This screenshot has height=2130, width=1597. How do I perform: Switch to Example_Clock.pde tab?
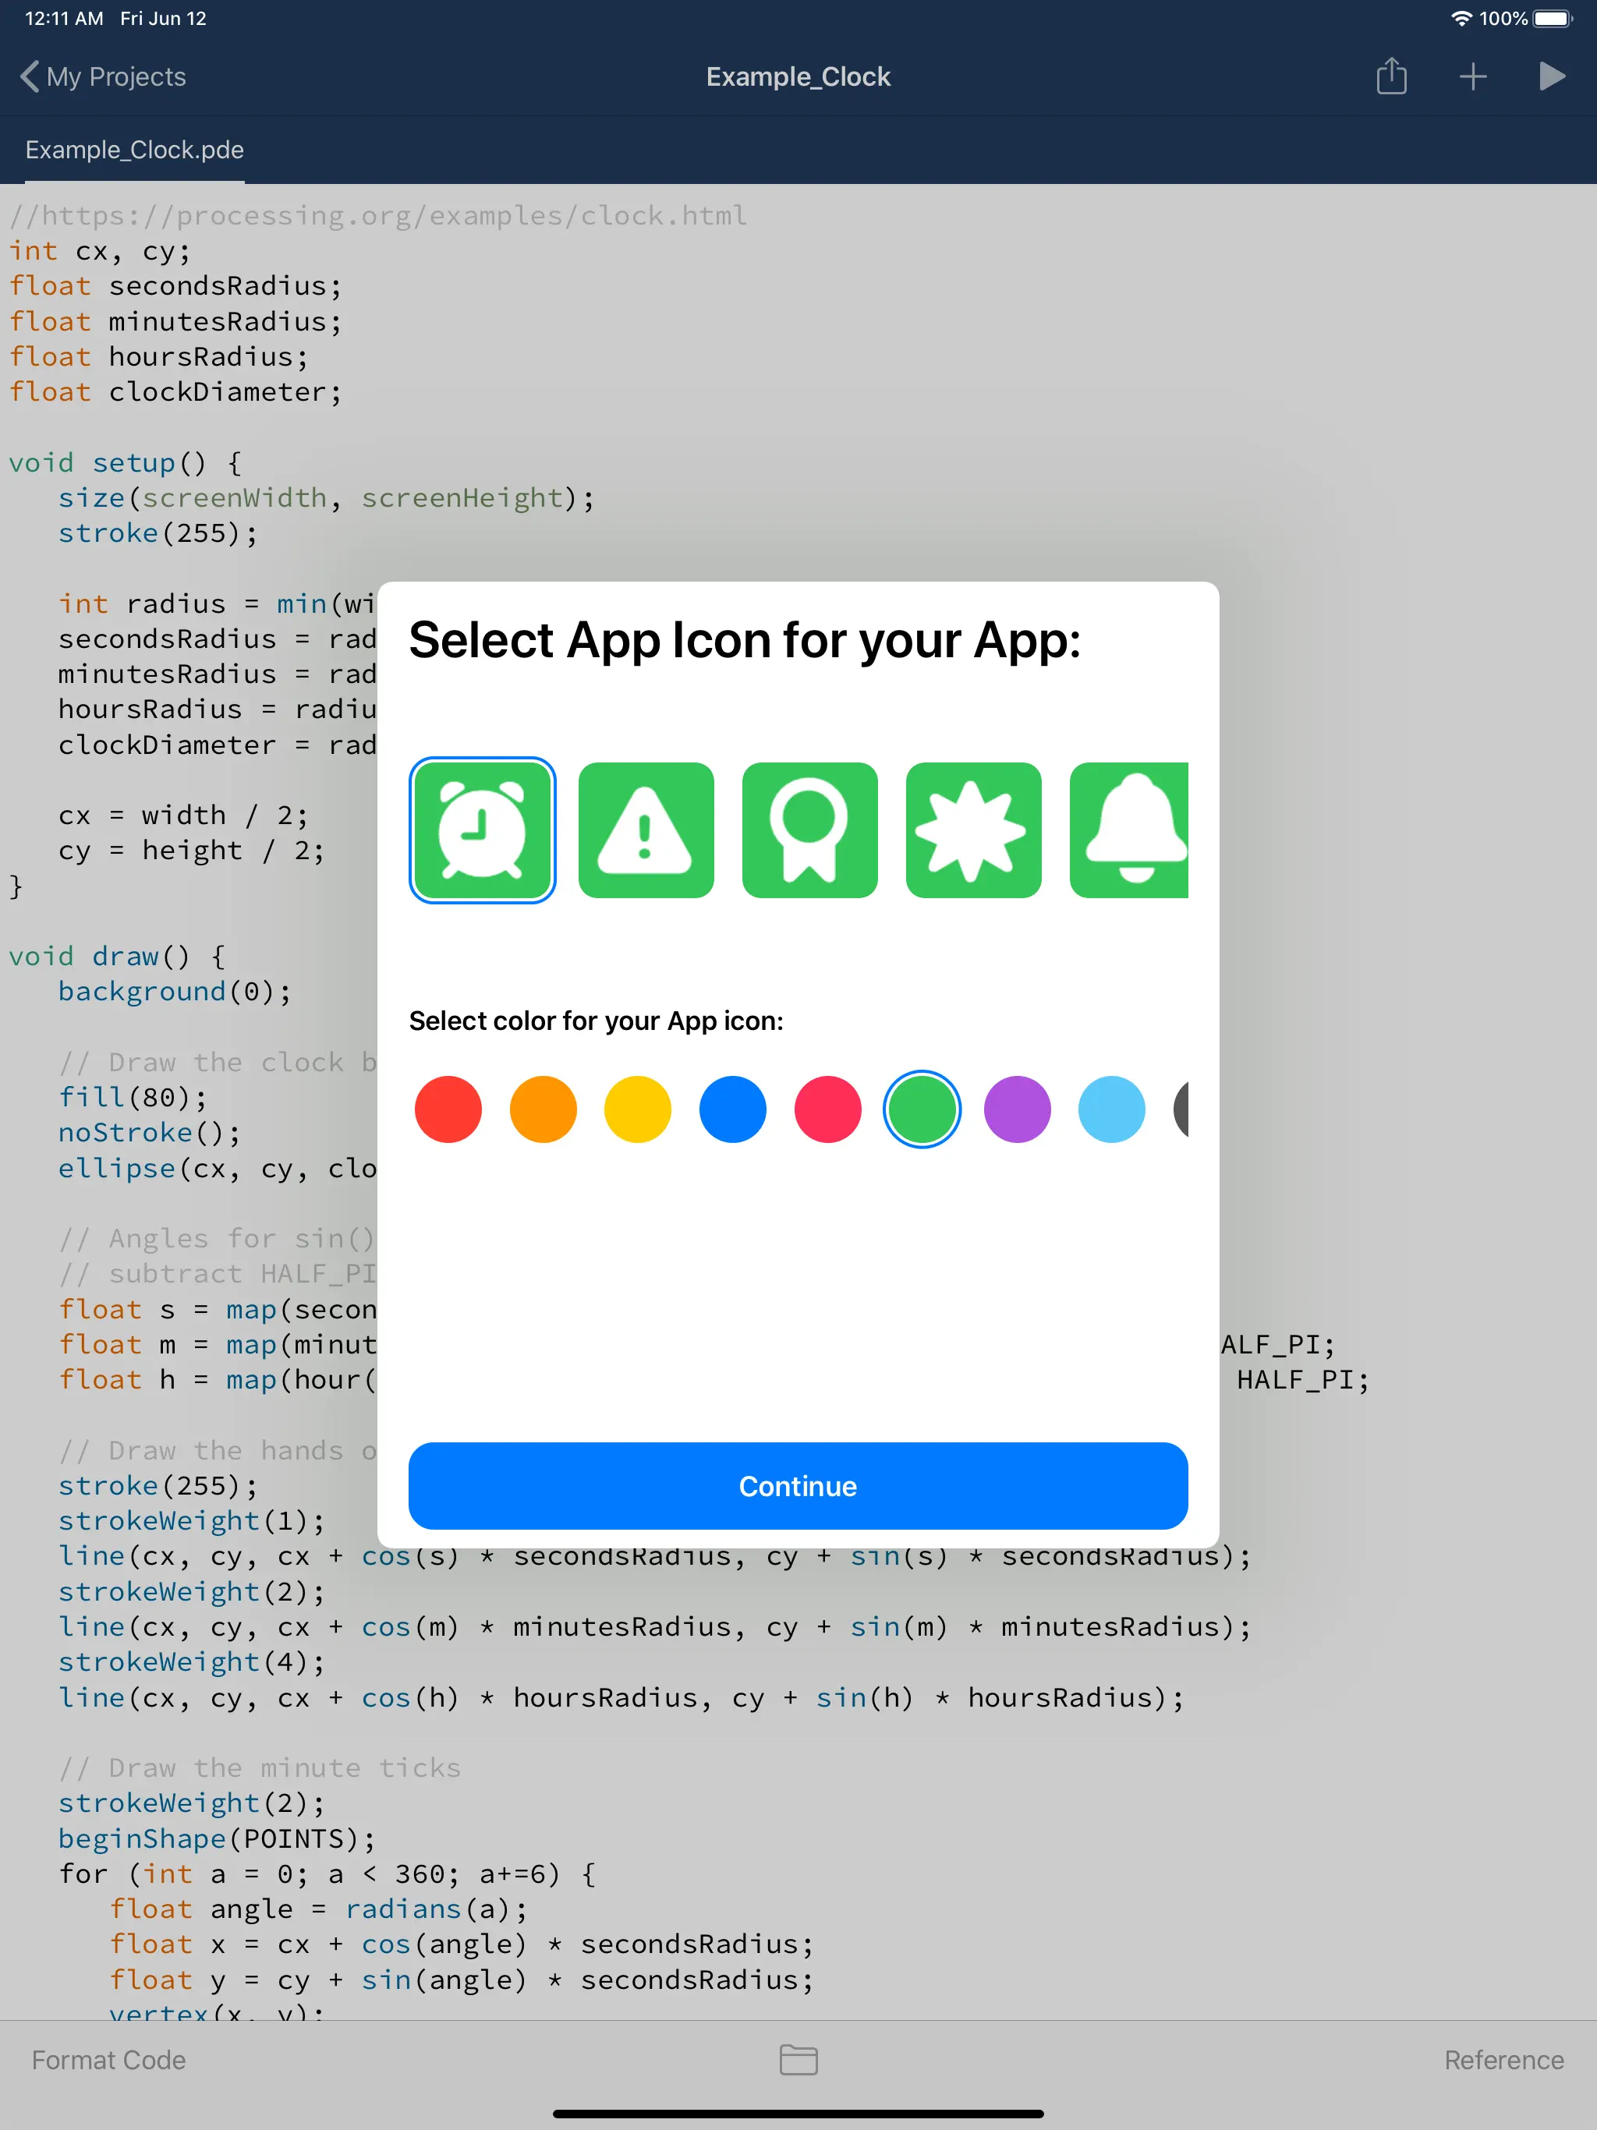[x=135, y=150]
